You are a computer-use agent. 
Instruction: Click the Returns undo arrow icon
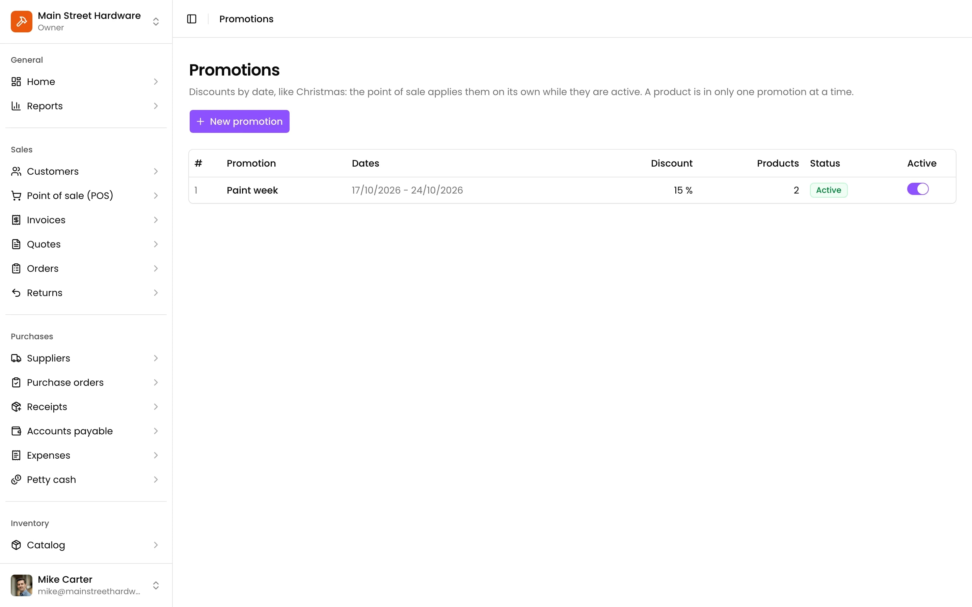tap(16, 293)
